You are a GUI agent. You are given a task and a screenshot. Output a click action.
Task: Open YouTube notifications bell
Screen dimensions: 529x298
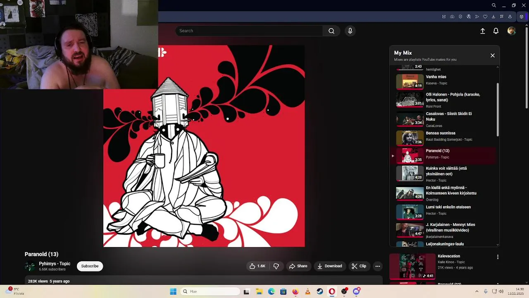click(x=496, y=31)
